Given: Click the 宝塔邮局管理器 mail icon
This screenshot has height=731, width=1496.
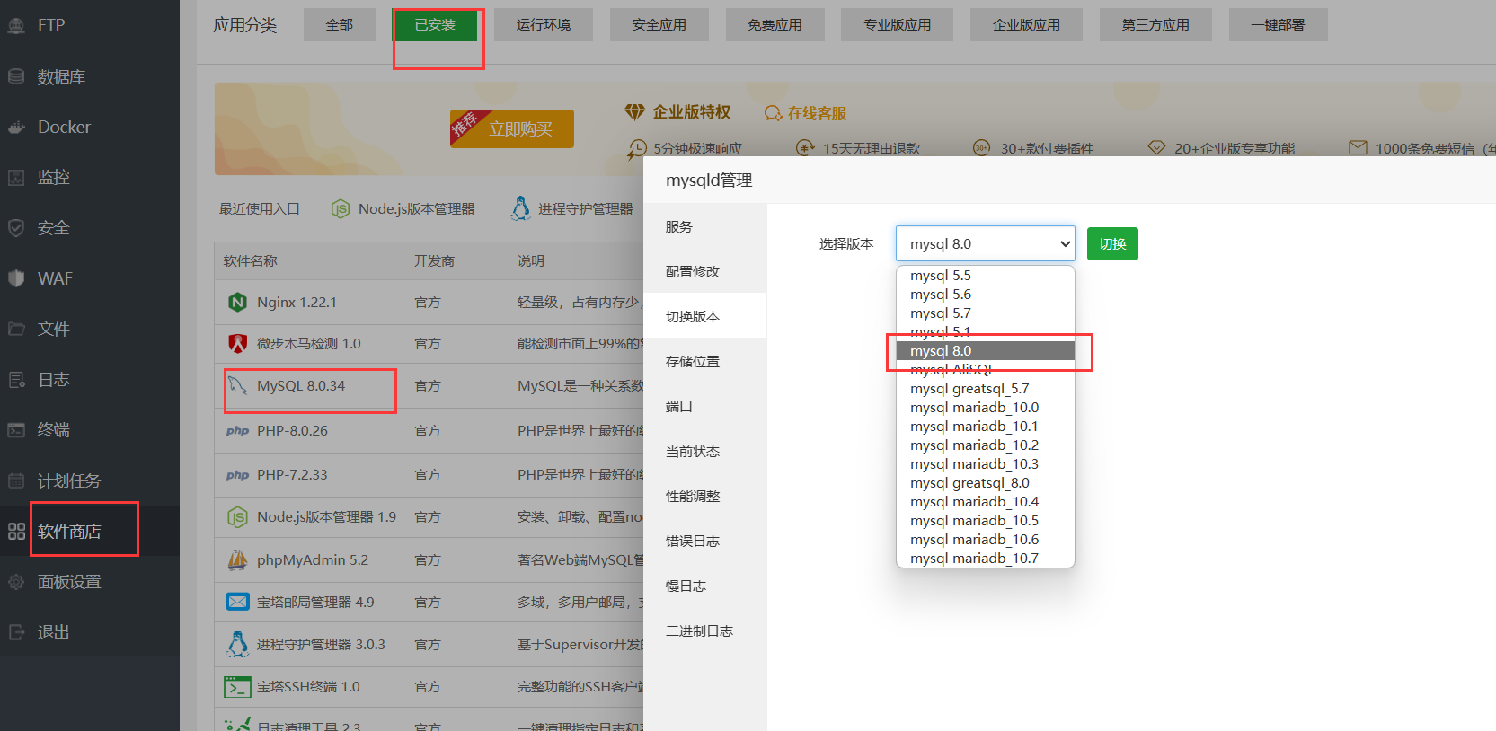Looking at the screenshot, I should click(237, 602).
